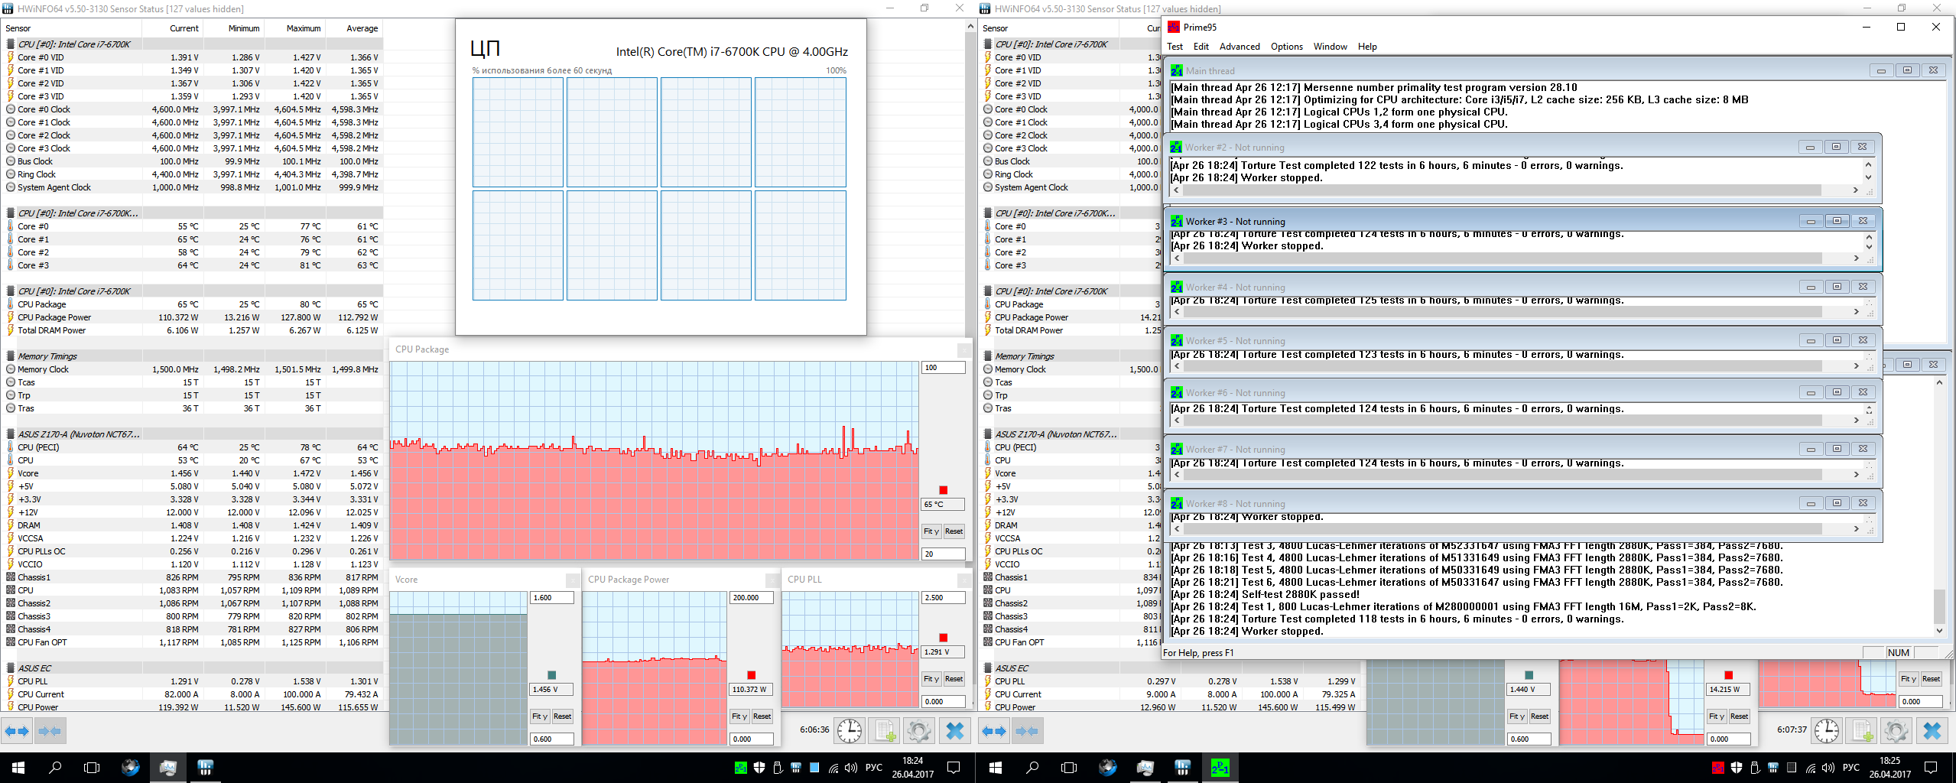Click Fit y in the CPU Package graph
The height and width of the screenshot is (783, 1956).
(x=931, y=531)
